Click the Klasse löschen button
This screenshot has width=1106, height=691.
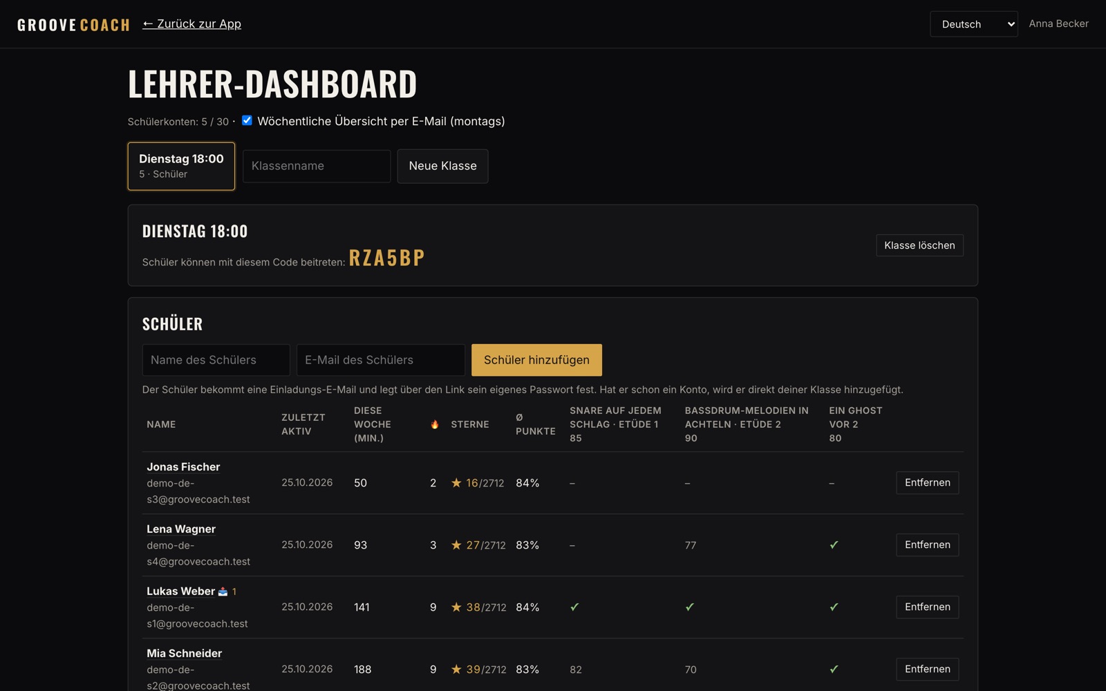(x=919, y=245)
